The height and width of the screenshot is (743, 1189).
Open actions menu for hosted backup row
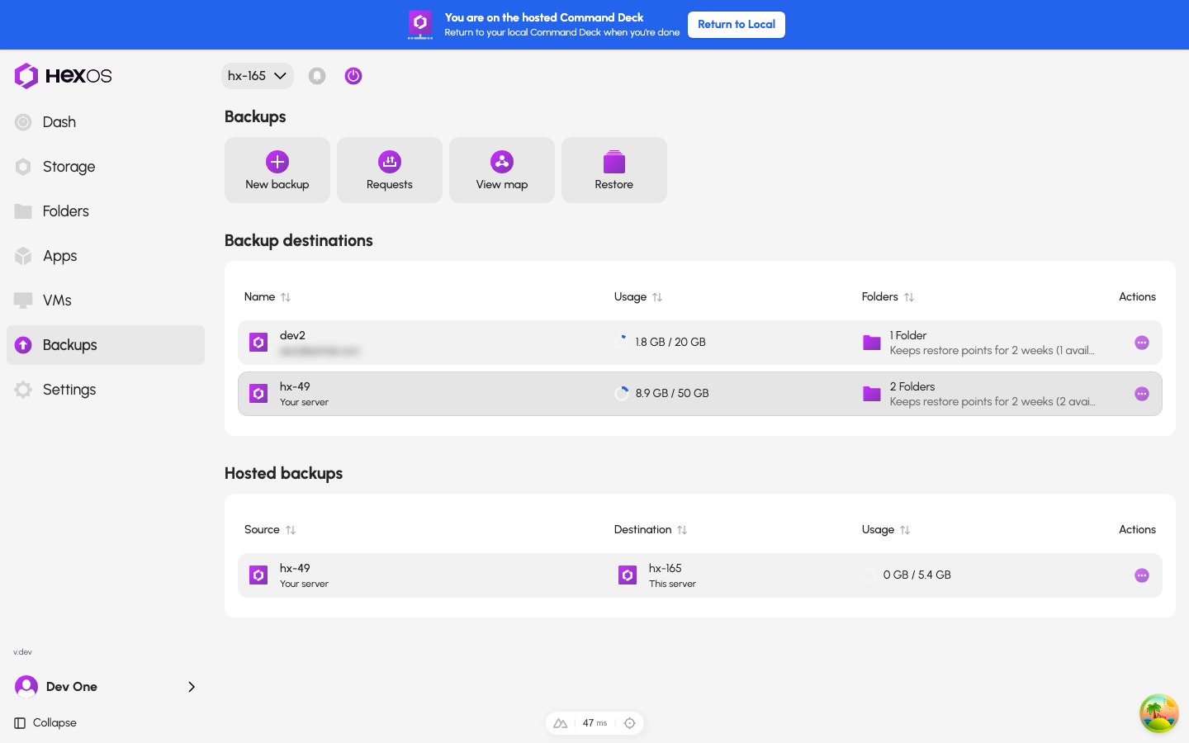[x=1142, y=575]
